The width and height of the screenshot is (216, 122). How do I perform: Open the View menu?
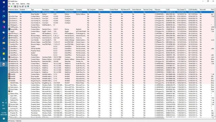tap(17, 4)
